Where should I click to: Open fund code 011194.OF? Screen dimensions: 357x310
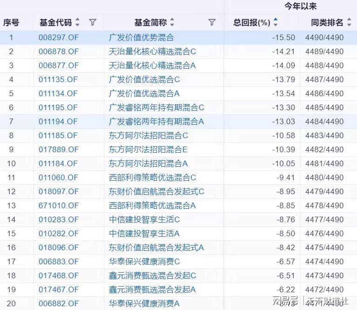click(58, 121)
